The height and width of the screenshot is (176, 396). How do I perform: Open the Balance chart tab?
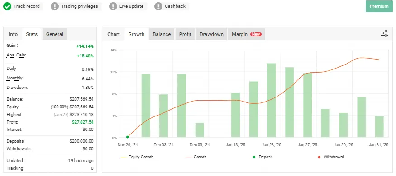coord(162,34)
